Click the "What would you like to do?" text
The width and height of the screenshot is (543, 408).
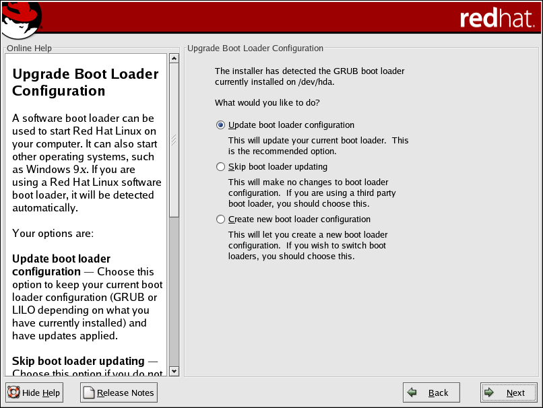point(267,103)
